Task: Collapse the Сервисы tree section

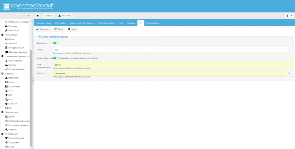Action: (3, 73)
